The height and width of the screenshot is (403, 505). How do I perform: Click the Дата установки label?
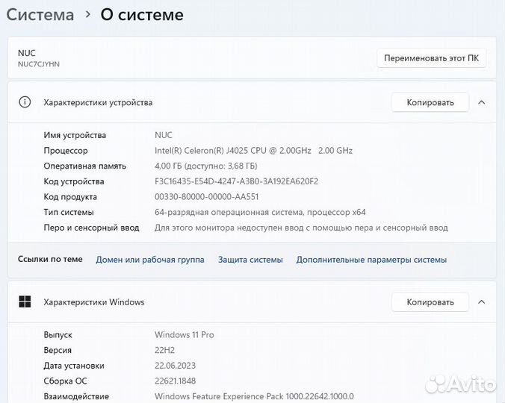point(74,366)
